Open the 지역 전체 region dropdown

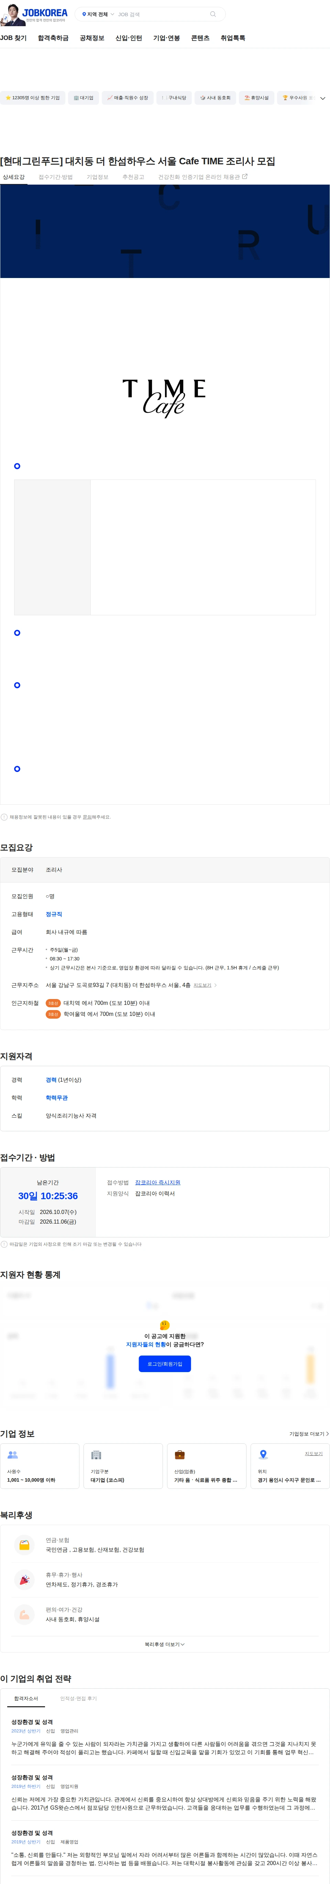pos(98,14)
